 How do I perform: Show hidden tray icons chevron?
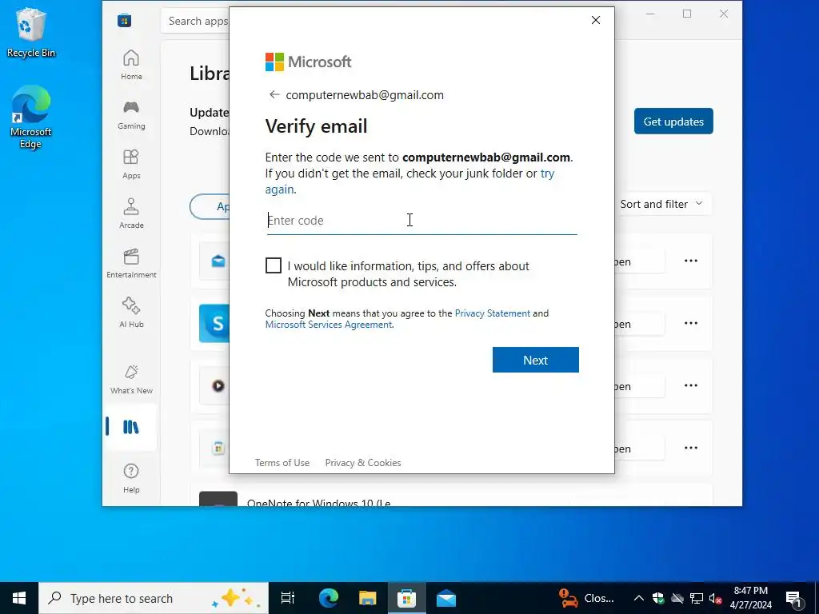coord(638,598)
